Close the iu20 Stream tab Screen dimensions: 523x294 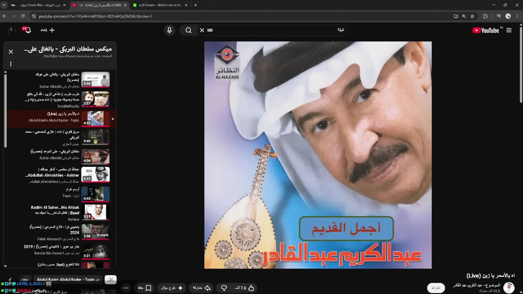186,5
